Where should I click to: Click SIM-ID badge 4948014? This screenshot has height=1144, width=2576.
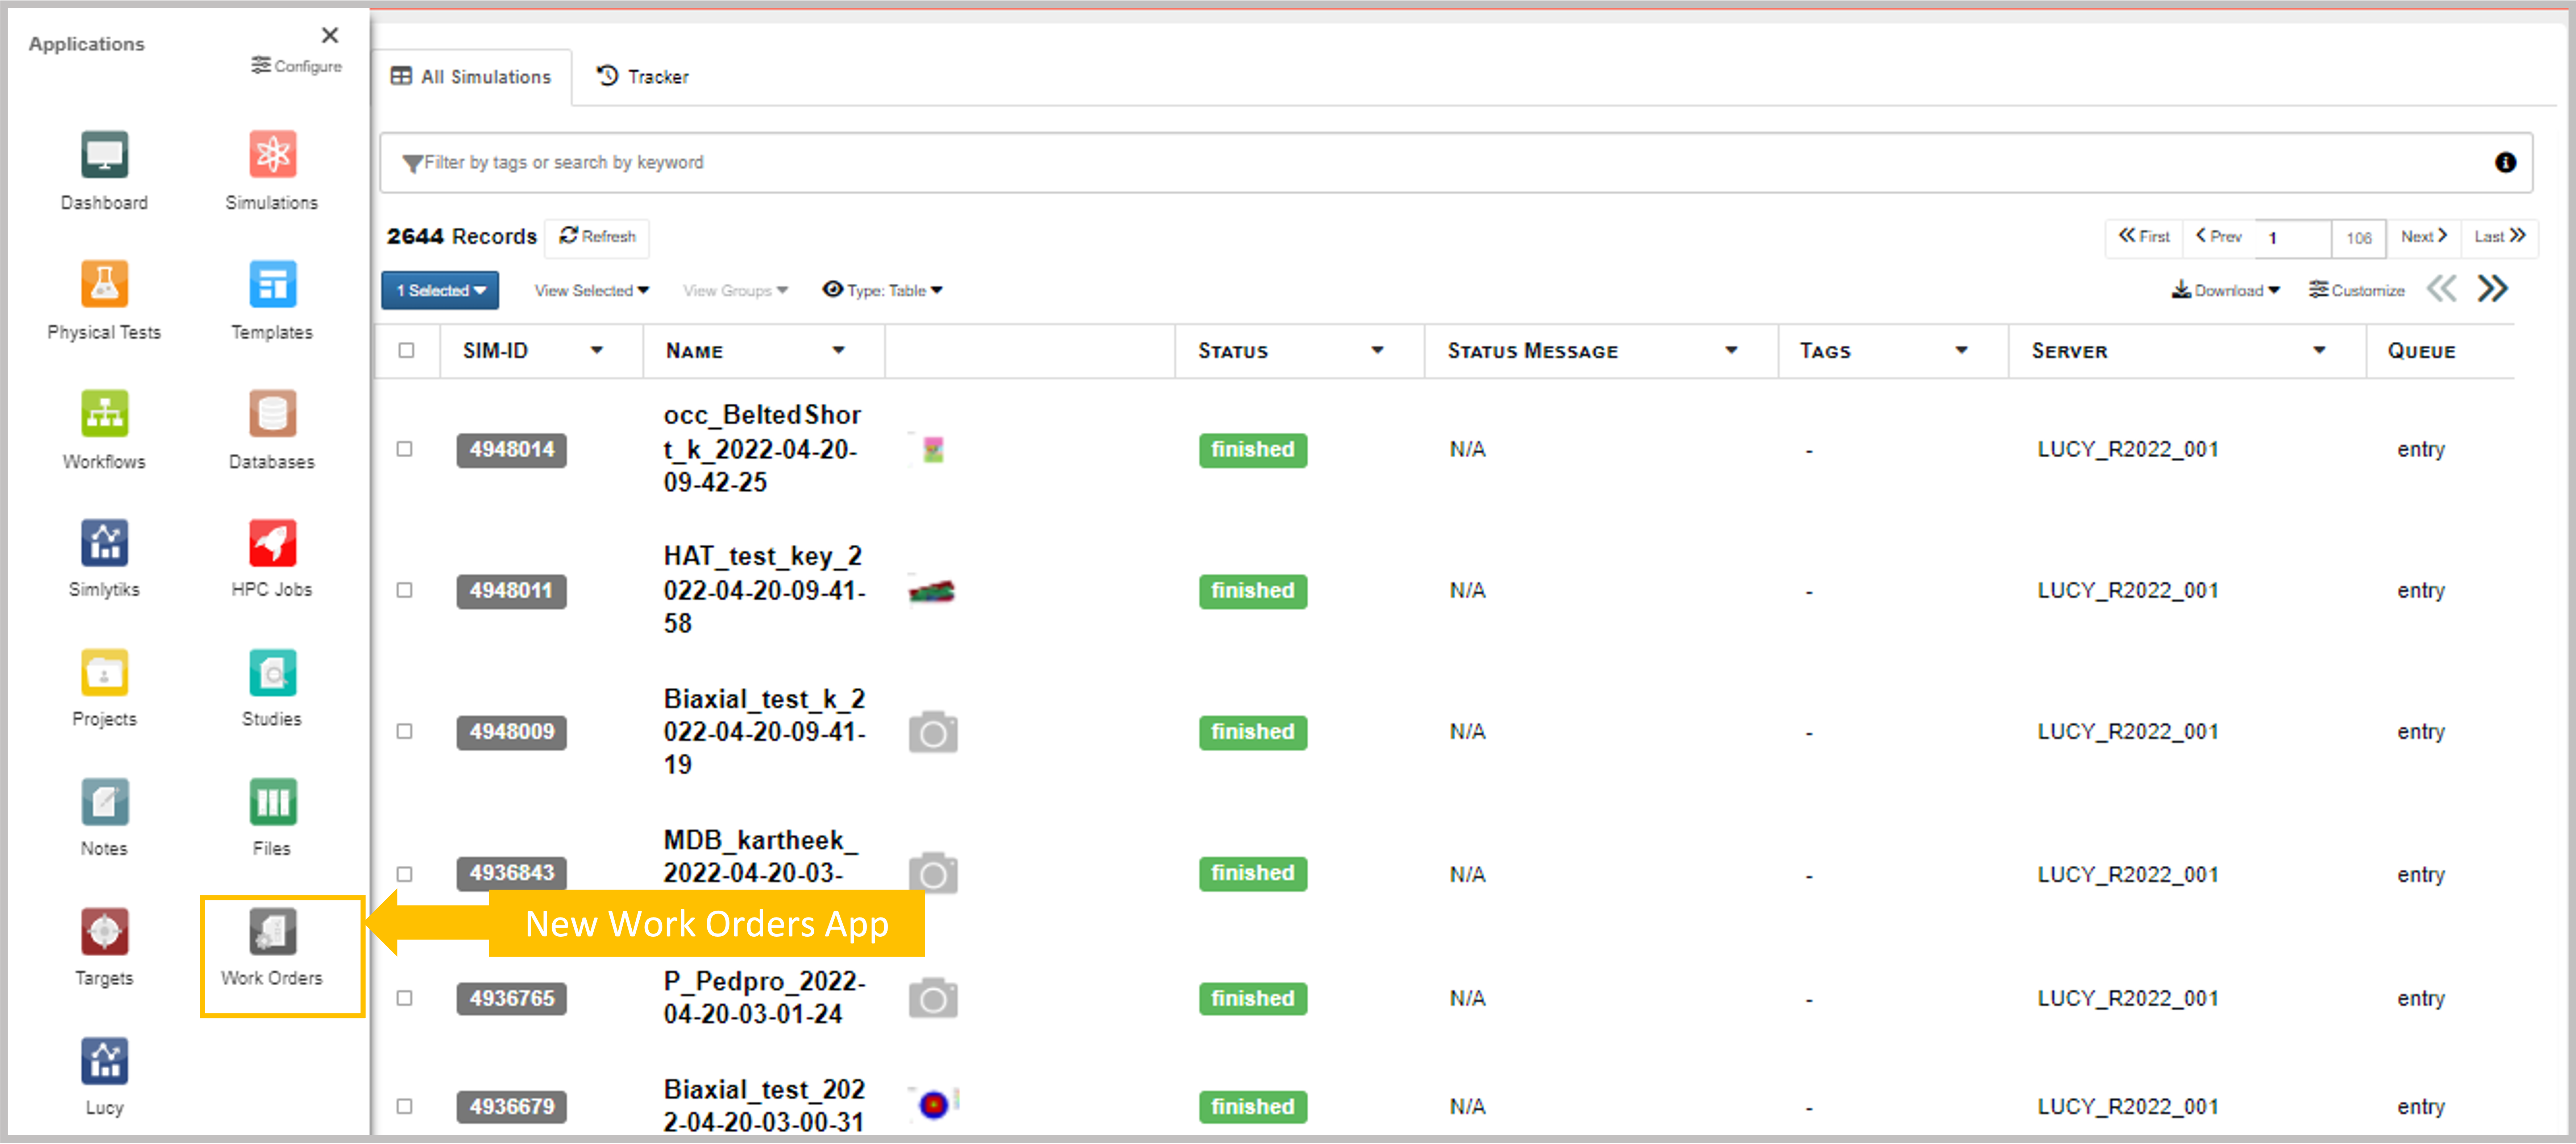[x=512, y=450]
